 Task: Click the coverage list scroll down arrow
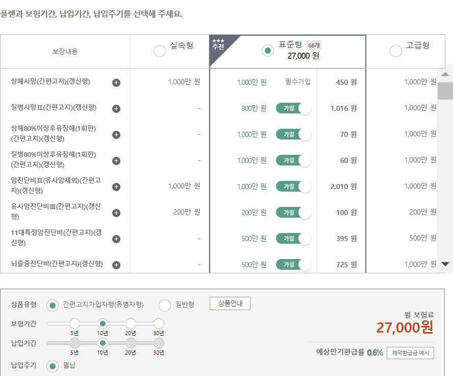pyautogui.click(x=445, y=264)
